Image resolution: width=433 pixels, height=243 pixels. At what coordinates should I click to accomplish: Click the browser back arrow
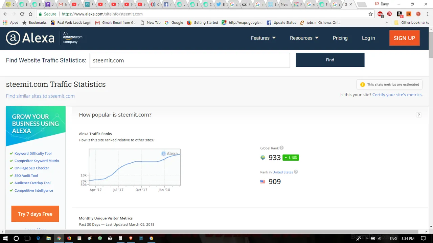click(x=5, y=14)
